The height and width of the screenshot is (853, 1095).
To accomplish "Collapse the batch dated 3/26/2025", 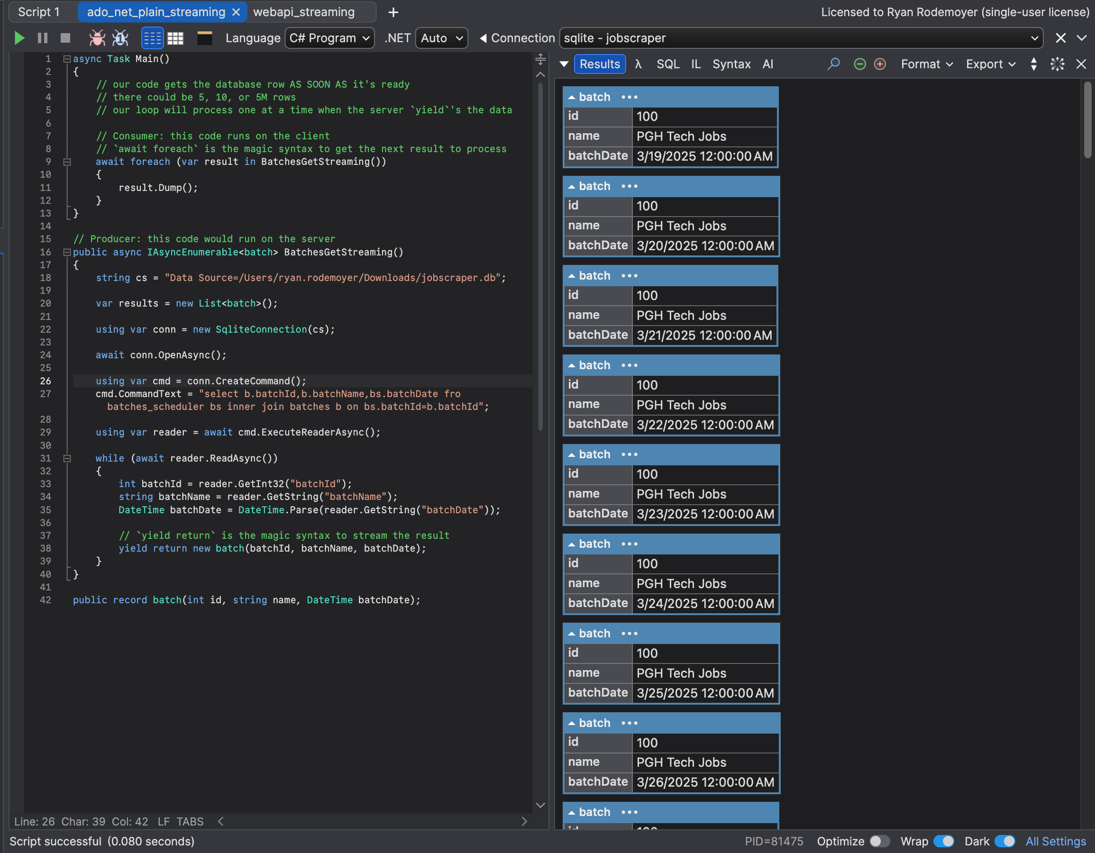I will tap(571, 723).
